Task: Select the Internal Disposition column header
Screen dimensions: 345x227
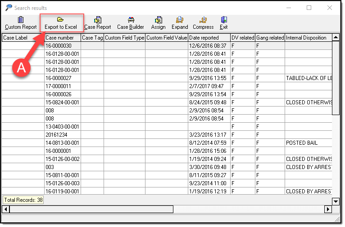Action: 308,38
